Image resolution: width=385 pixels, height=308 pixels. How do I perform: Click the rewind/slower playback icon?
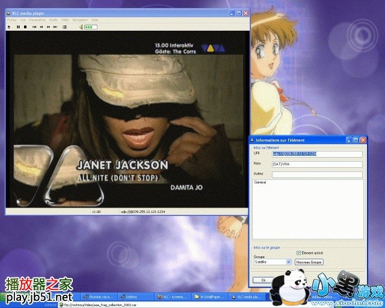pyautogui.click(x=41, y=27)
